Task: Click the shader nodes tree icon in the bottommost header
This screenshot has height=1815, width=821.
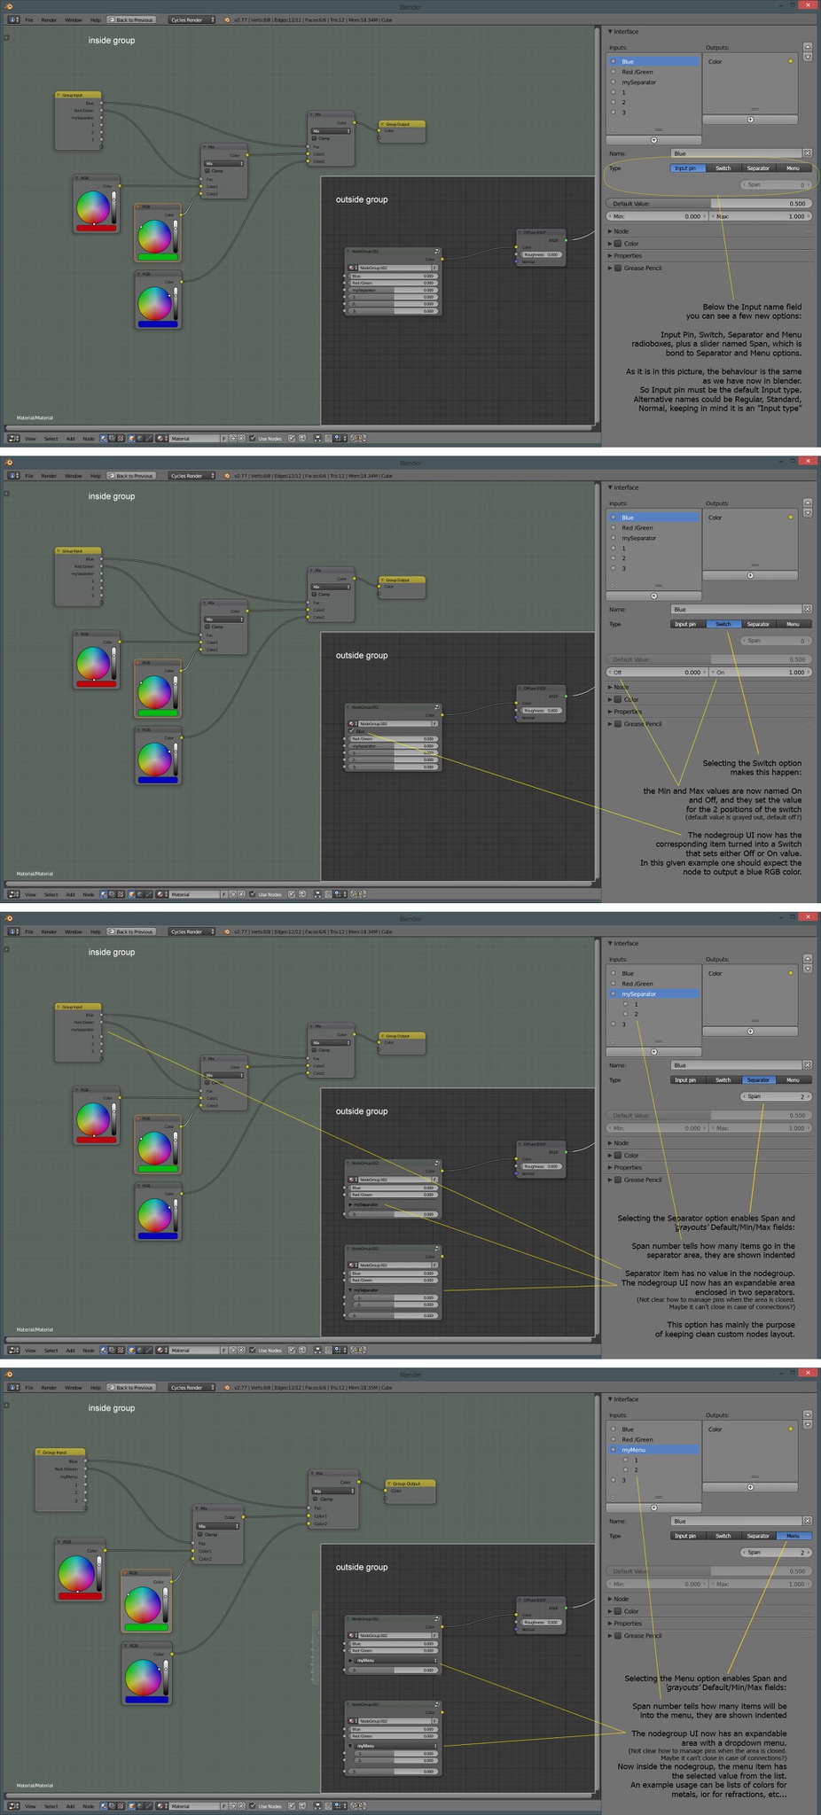Action: pyautogui.click(x=104, y=1805)
